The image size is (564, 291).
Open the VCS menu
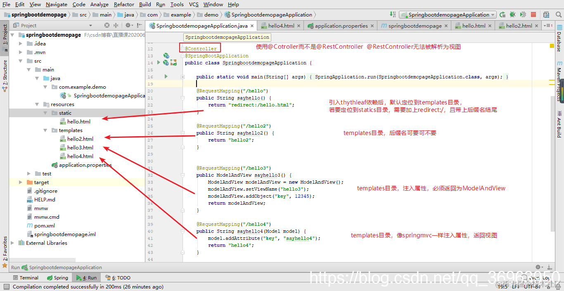pos(194,4)
